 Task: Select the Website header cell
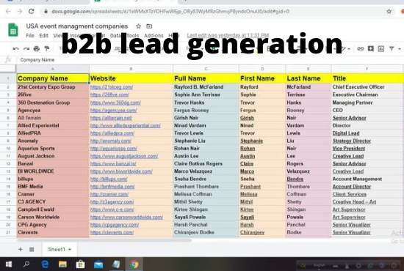click(x=131, y=78)
